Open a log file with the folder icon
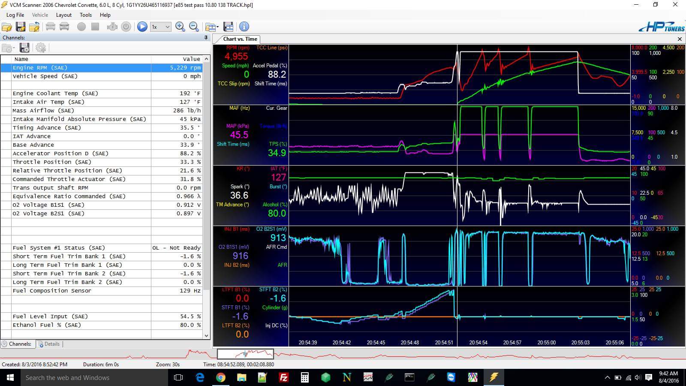This screenshot has height=386, width=686. coord(7,27)
